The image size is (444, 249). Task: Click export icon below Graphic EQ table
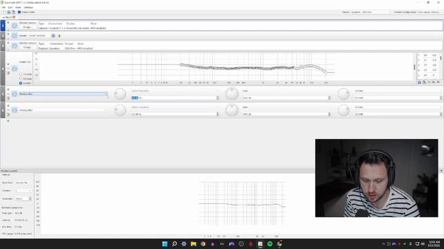click(424, 82)
